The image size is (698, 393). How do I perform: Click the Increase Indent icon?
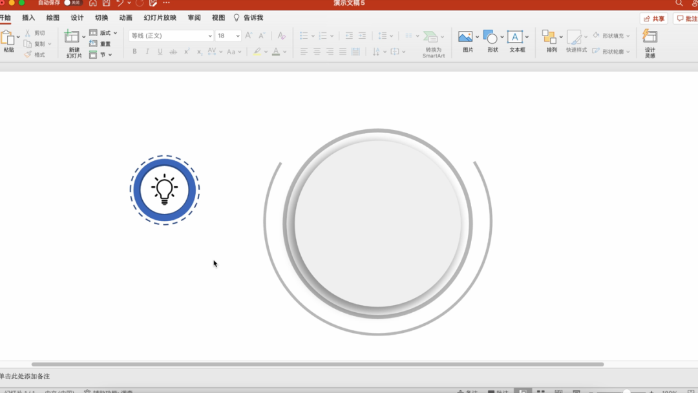click(363, 36)
